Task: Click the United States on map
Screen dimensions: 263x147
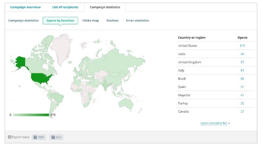Action: [x=40, y=78]
